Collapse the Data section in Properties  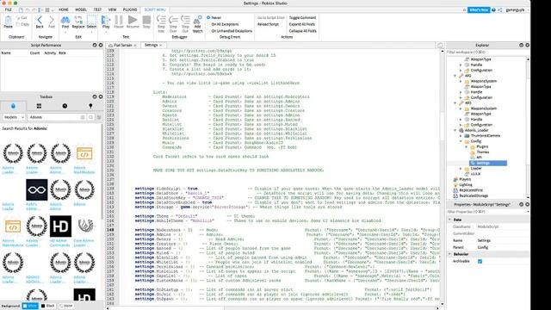point(449,220)
